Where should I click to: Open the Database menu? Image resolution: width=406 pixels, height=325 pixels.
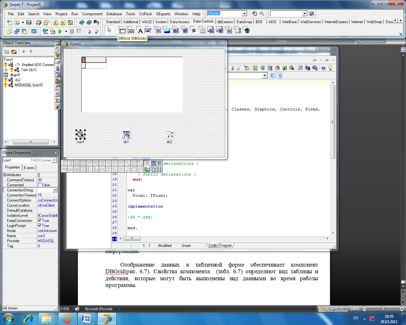[114, 14]
